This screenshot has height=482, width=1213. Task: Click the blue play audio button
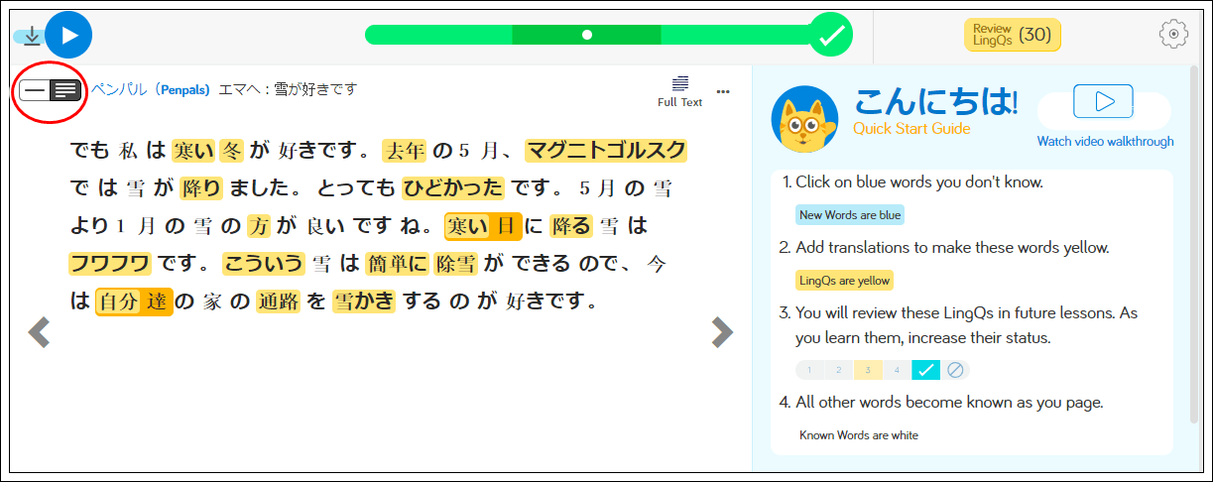pyautogui.click(x=68, y=35)
